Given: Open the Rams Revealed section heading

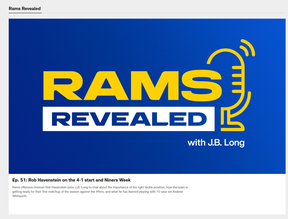Looking at the screenshot, I should [x=25, y=8].
